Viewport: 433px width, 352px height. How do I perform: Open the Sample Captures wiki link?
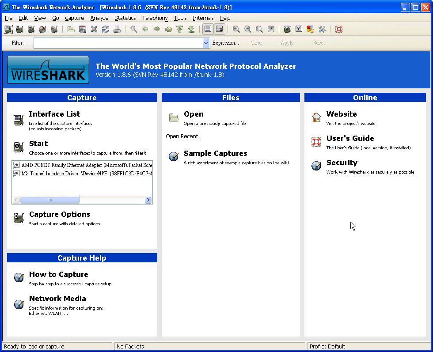(x=216, y=153)
